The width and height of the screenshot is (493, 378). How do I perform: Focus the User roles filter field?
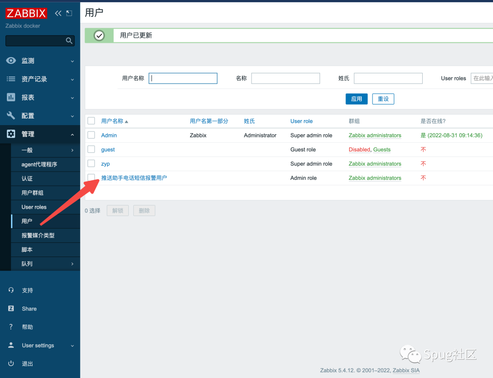[482, 79]
